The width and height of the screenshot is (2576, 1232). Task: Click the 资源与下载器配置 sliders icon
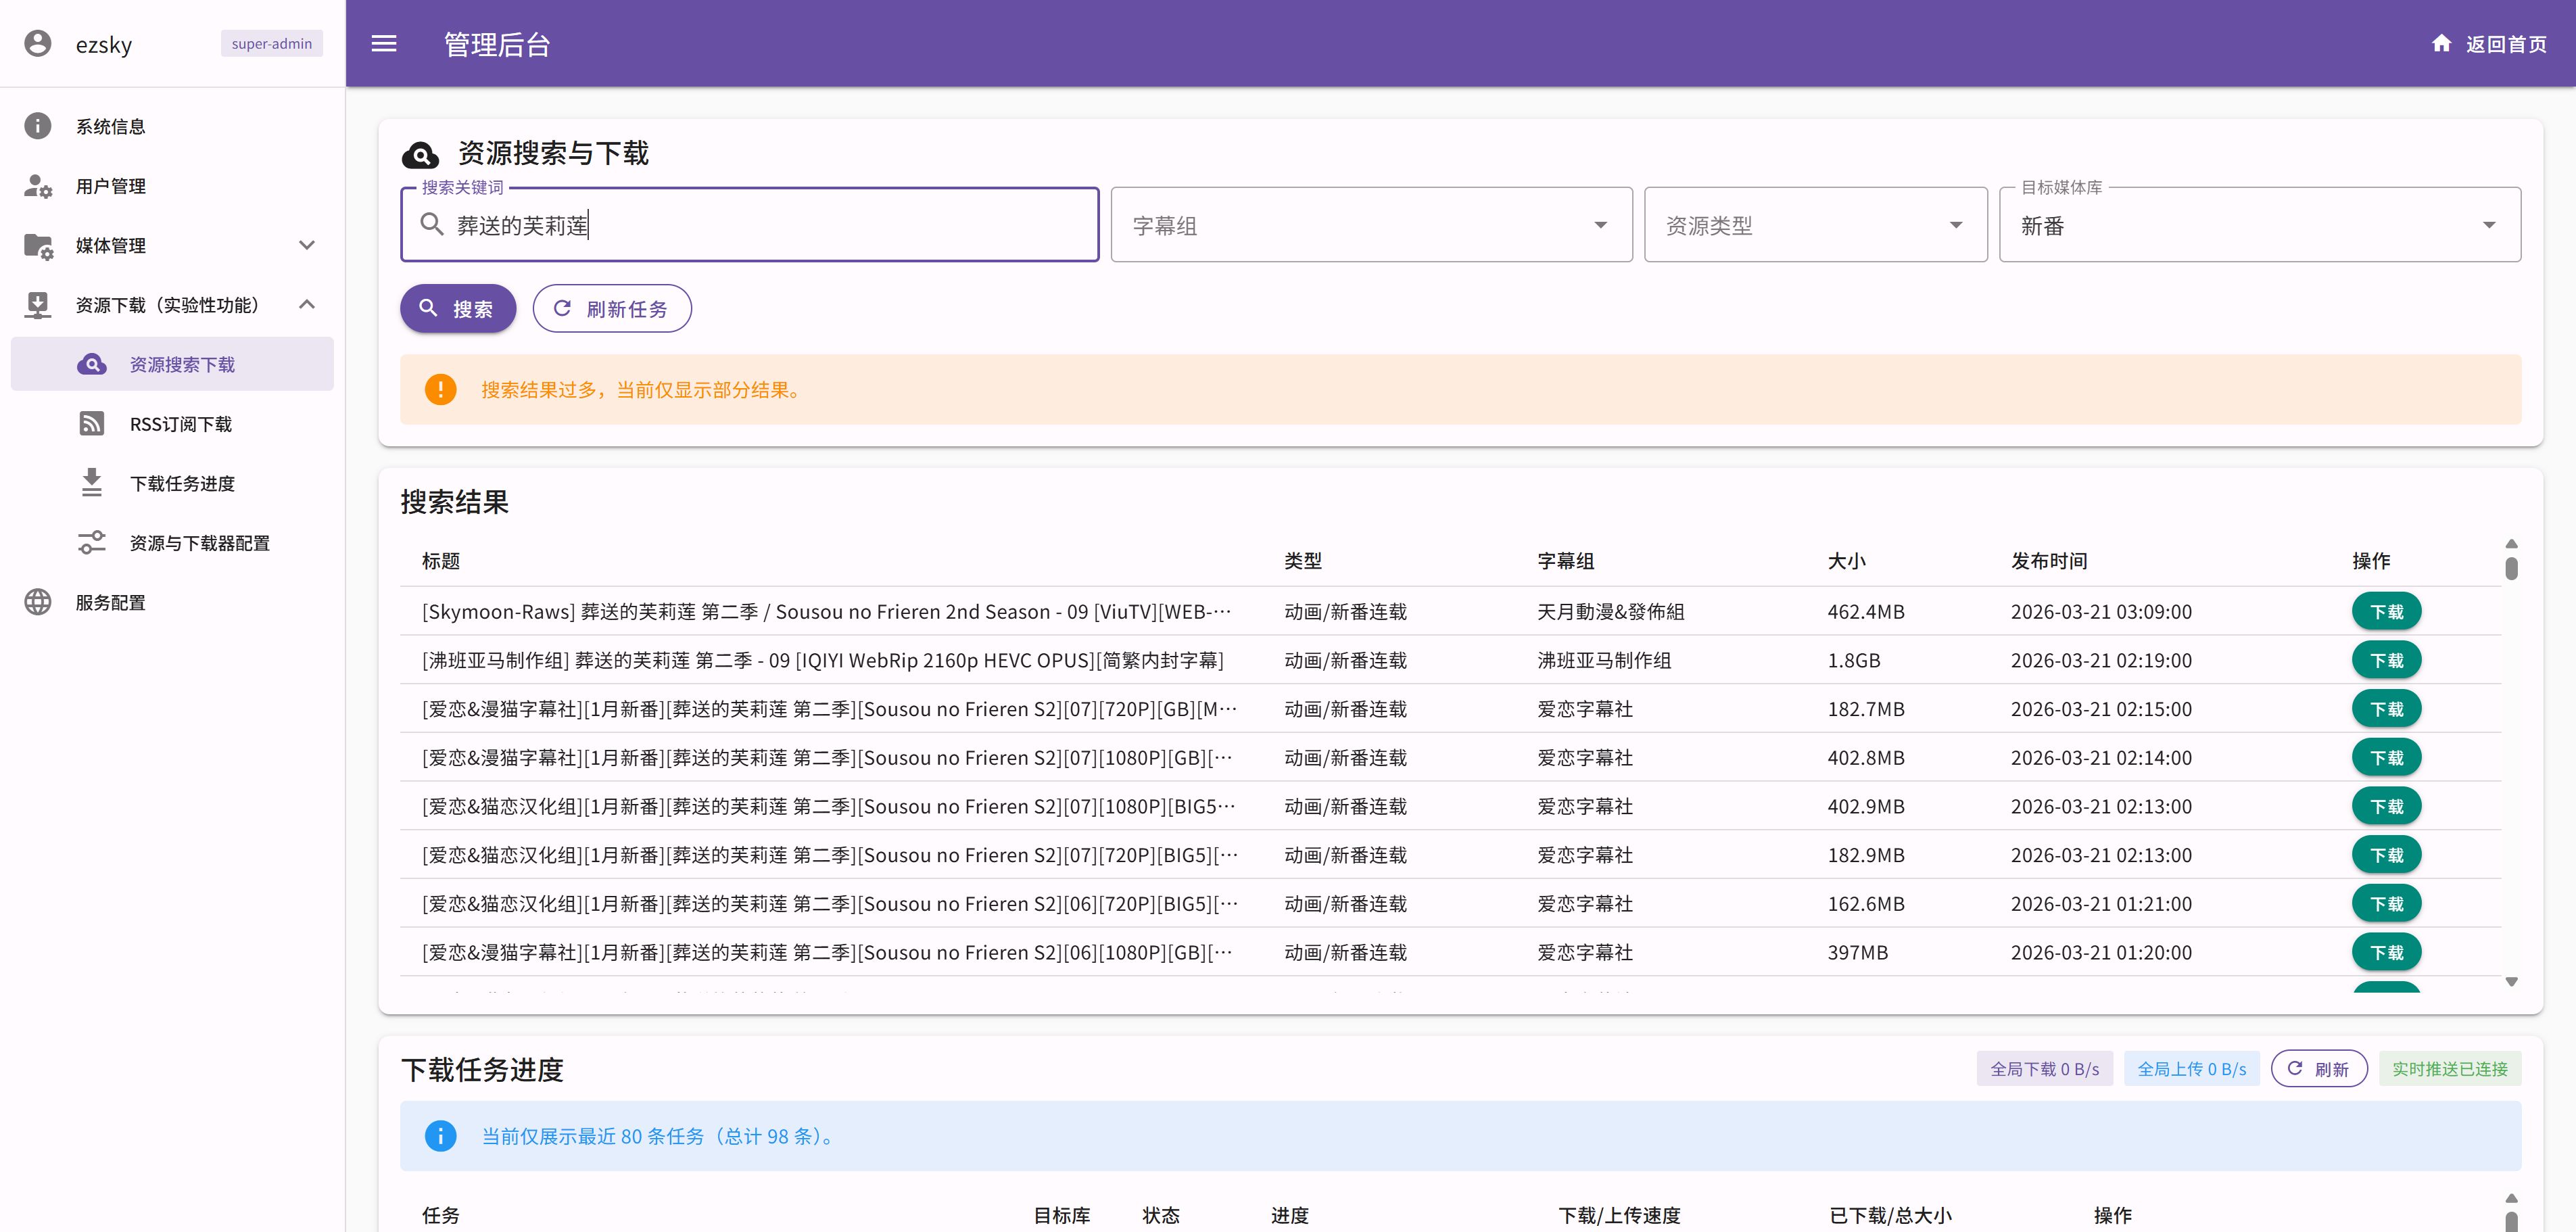[92, 543]
